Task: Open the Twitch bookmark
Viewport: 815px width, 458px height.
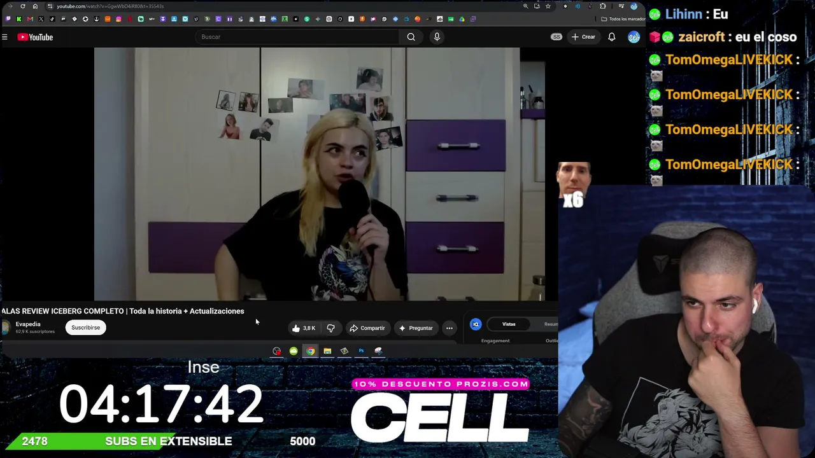Action: pos(8,19)
